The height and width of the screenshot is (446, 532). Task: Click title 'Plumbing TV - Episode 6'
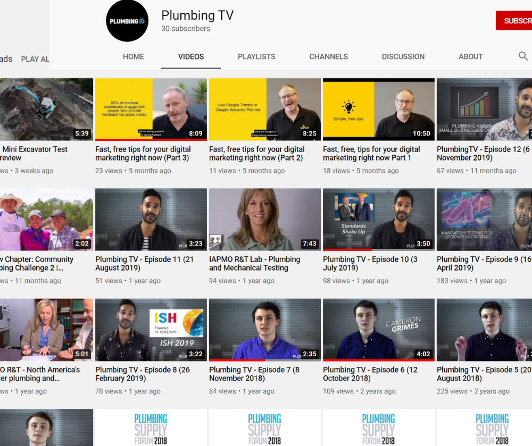point(370,374)
